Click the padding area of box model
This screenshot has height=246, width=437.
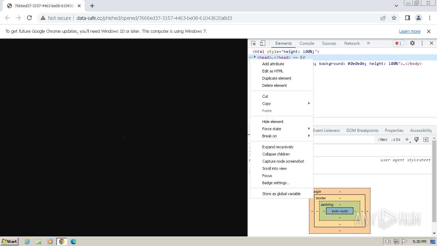327,205
